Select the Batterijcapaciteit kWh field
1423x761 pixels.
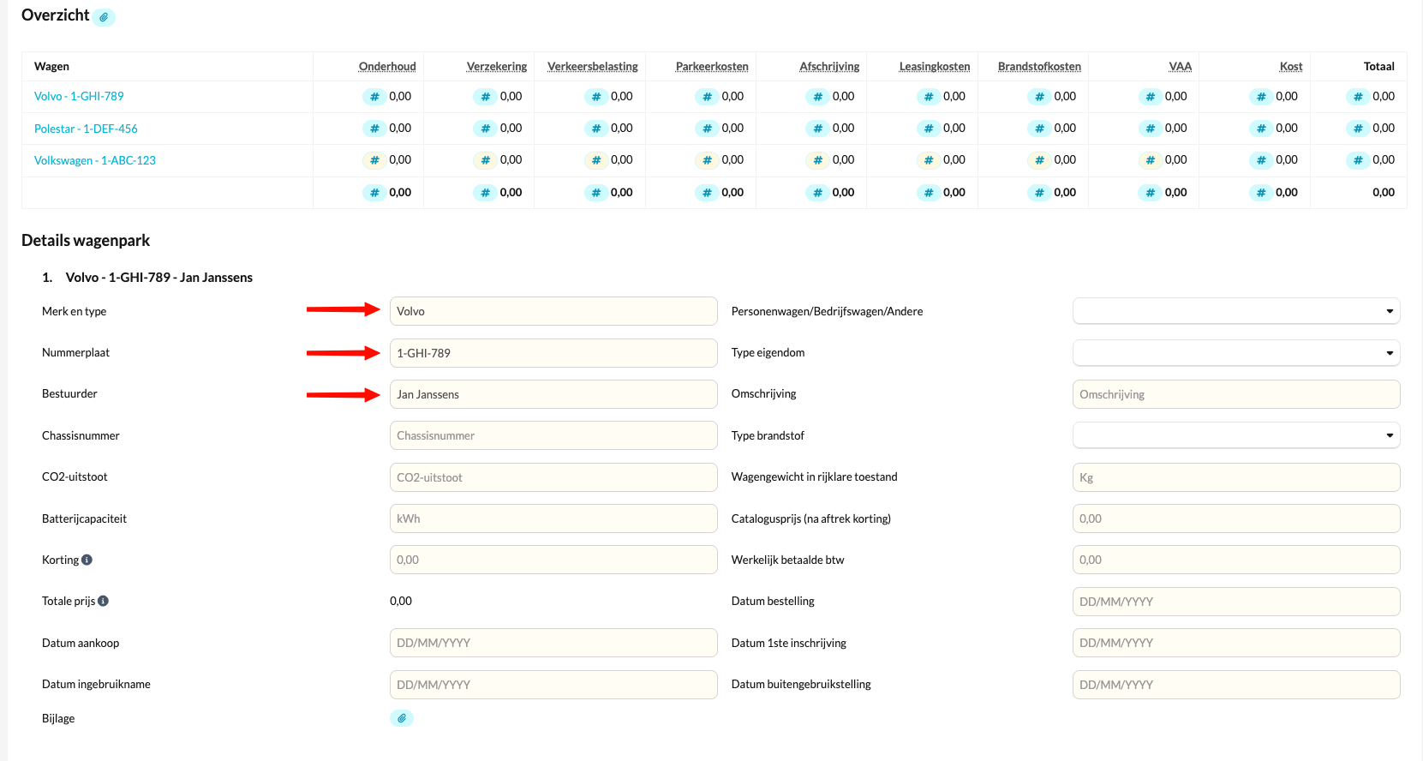coord(553,518)
